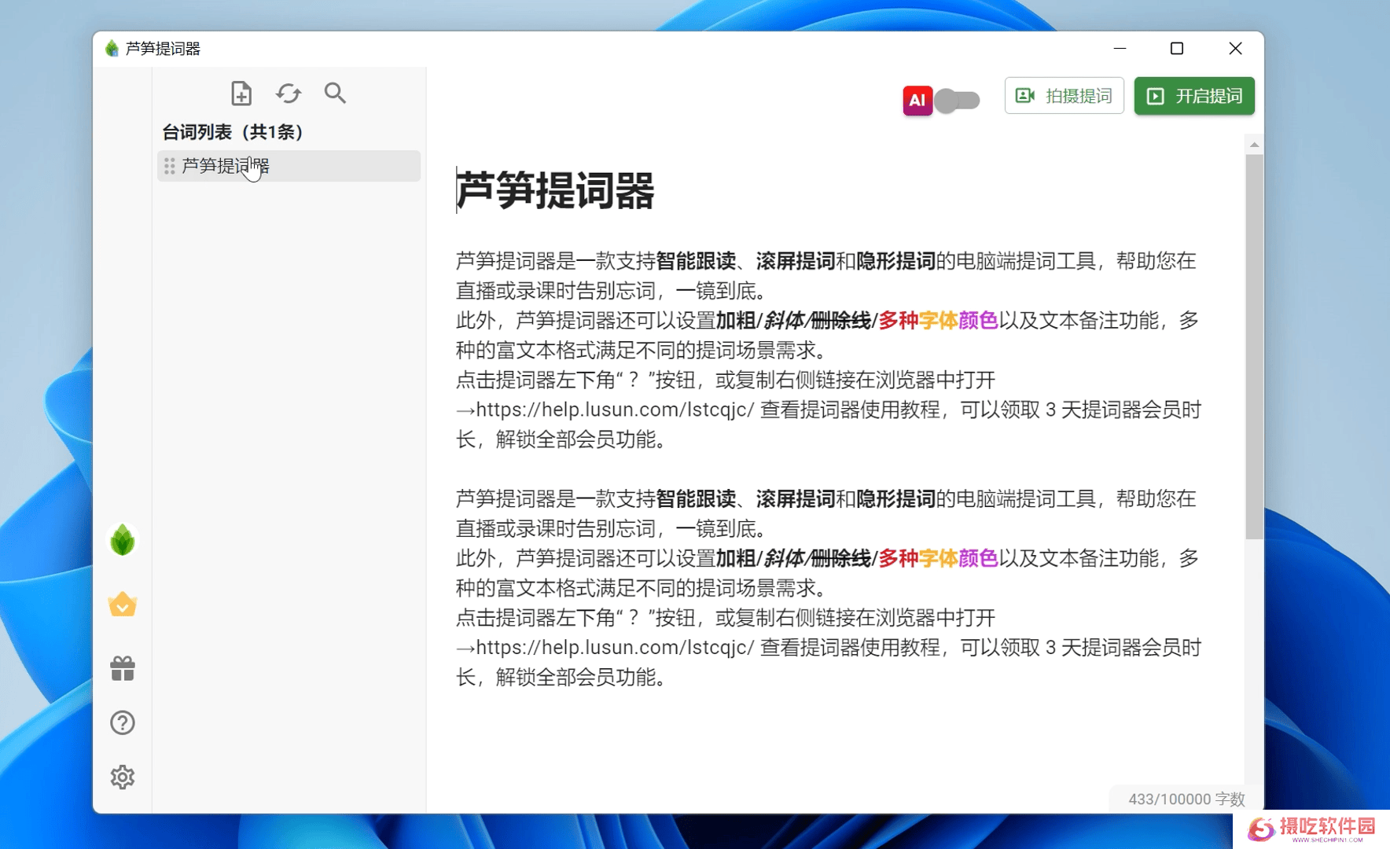The height and width of the screenshot is (849, 1390).
Task: Open the script search magnifier
Action: point(335,94)
